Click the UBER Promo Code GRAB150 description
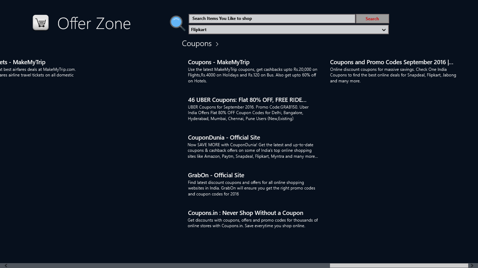Viewport: 478px width, 268px height. click(248, 113)
